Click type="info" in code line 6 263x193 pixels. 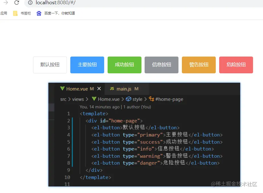[139, 149]
